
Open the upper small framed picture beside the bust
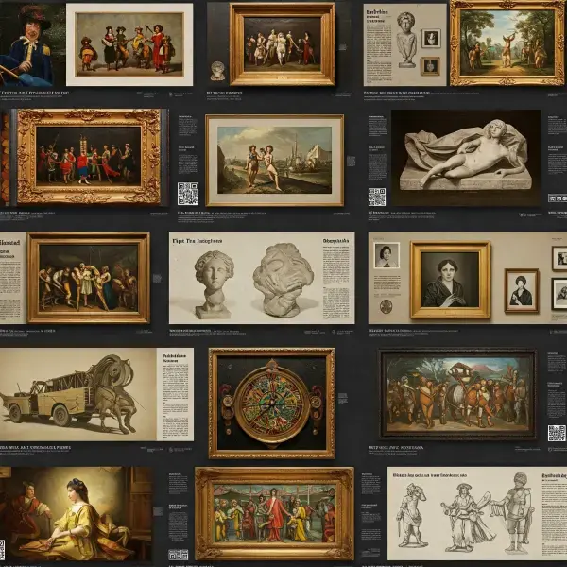coord(431,39)
